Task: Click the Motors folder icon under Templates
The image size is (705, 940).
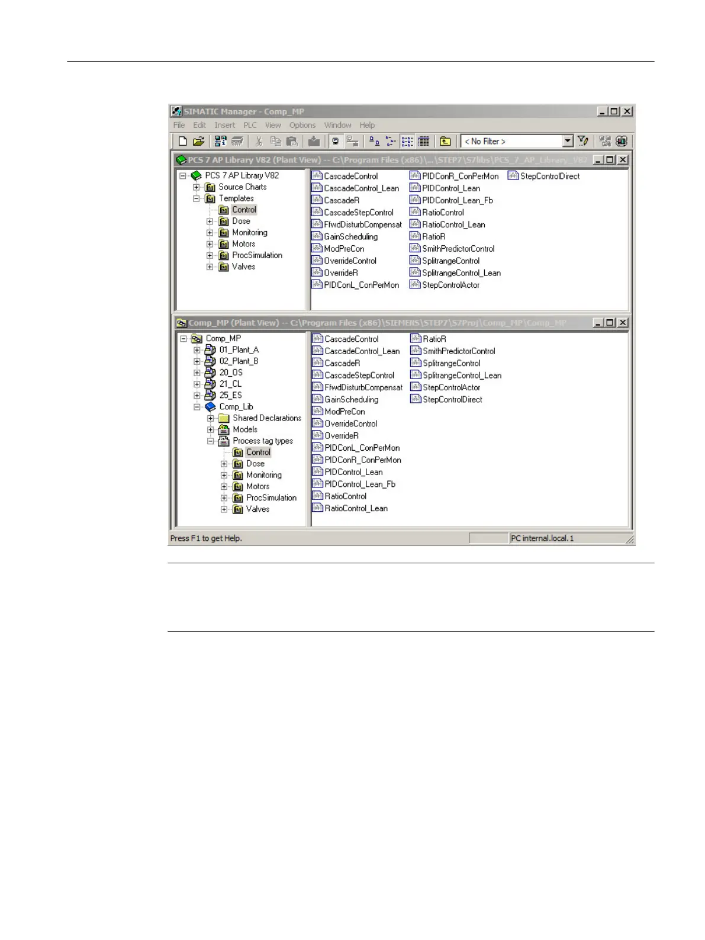Action: click(224, 244)
